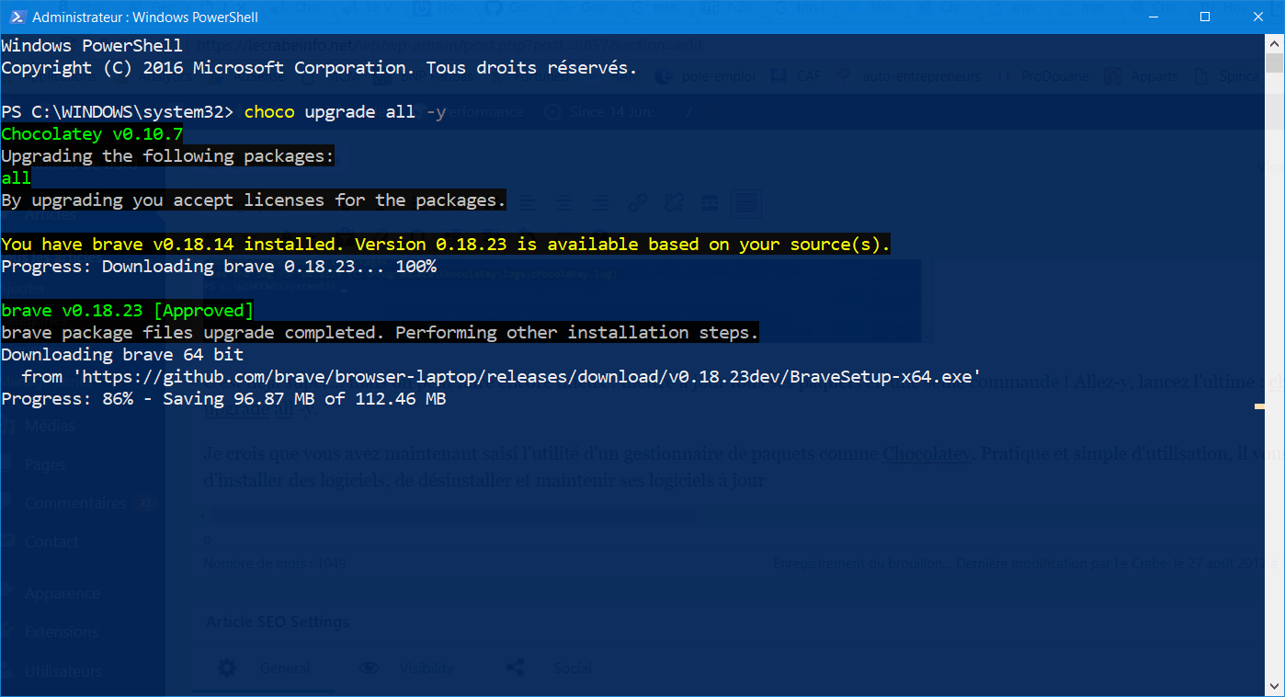Click the PowerShell scrollbar up arrow
Viewport: 1285px width, 697px height.
[1273, 43]
